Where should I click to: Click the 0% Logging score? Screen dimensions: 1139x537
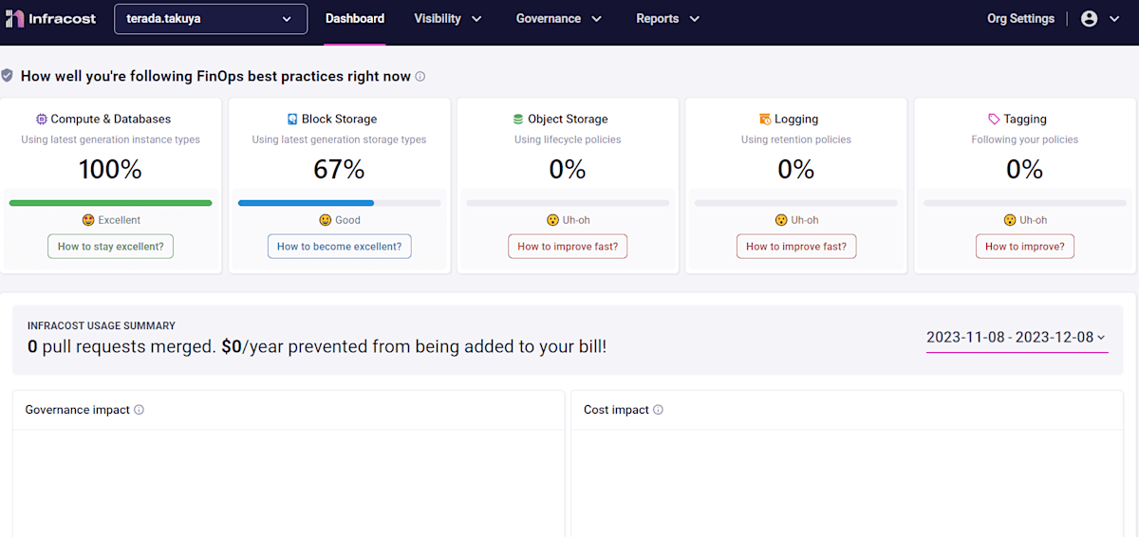pyautogui.click(x=796, y=170)
